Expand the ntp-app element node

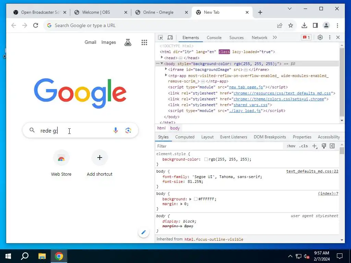coord(166,75)
